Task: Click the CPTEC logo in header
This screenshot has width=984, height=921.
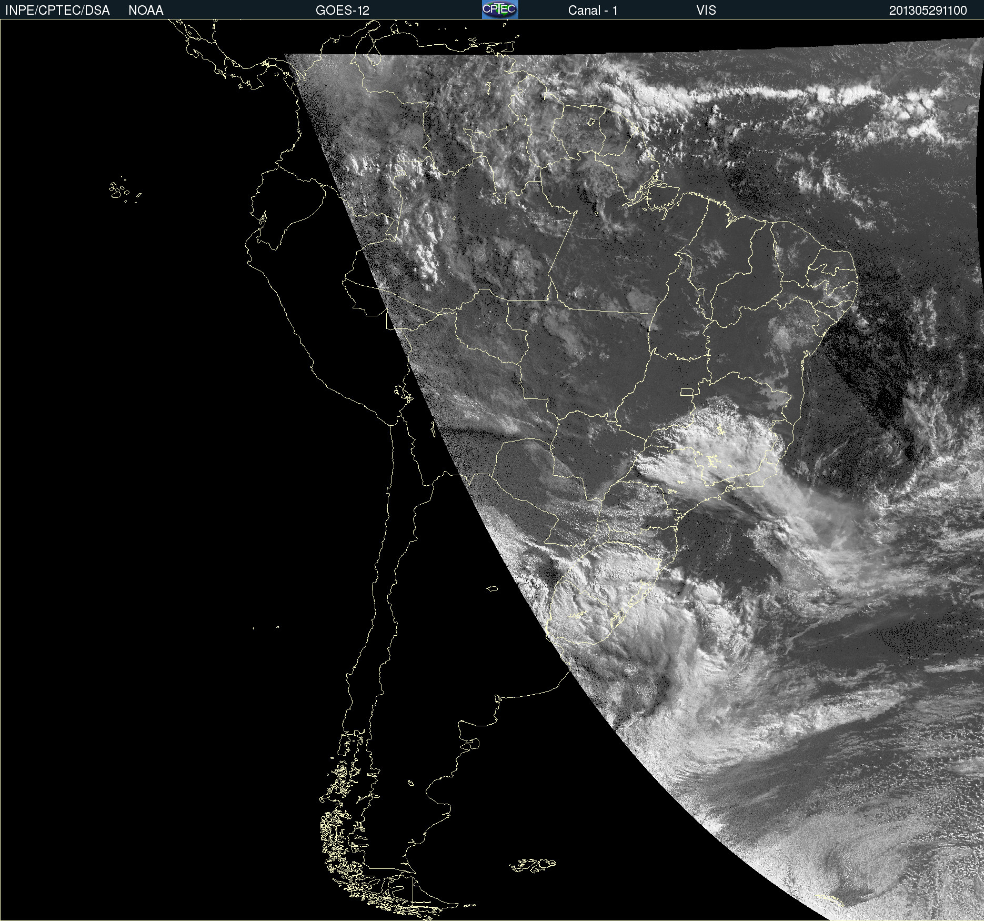Action: click(500, 9)
